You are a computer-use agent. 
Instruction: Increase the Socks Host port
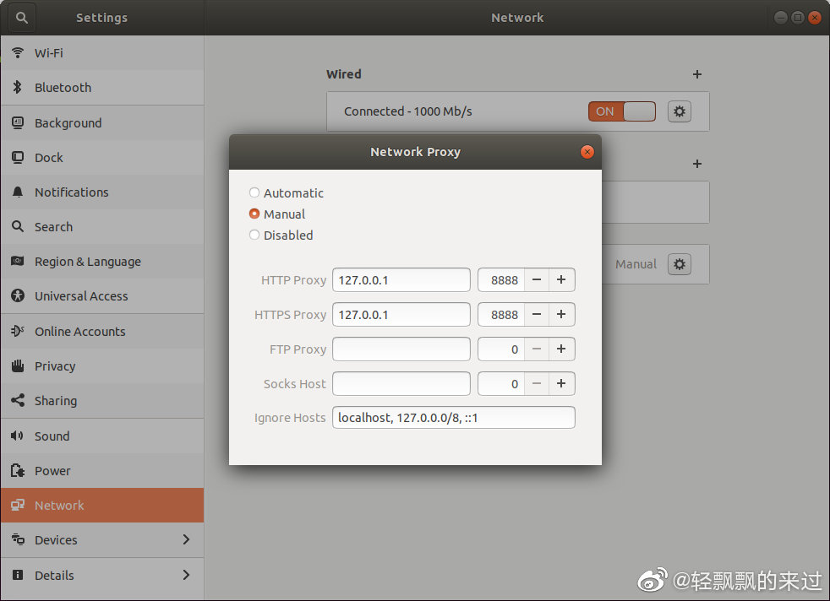(x=561, y=384)
